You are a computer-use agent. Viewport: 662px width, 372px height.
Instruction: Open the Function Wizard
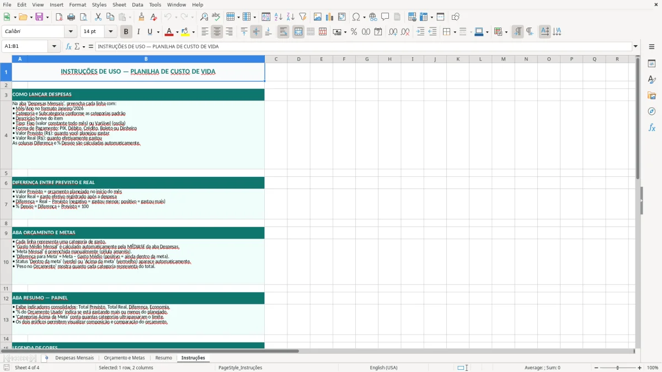click(69, 46)
